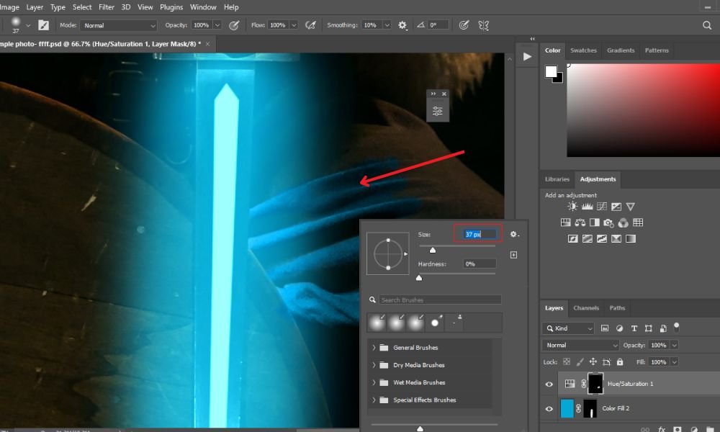Expand the Dry Media Brushes folder
The height and width of the screenshot is (432, 720).
[374, 365]
